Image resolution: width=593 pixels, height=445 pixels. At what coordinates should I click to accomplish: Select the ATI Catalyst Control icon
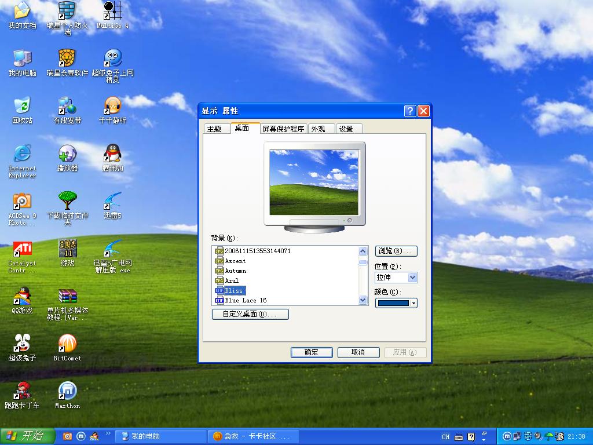(22, 249)
